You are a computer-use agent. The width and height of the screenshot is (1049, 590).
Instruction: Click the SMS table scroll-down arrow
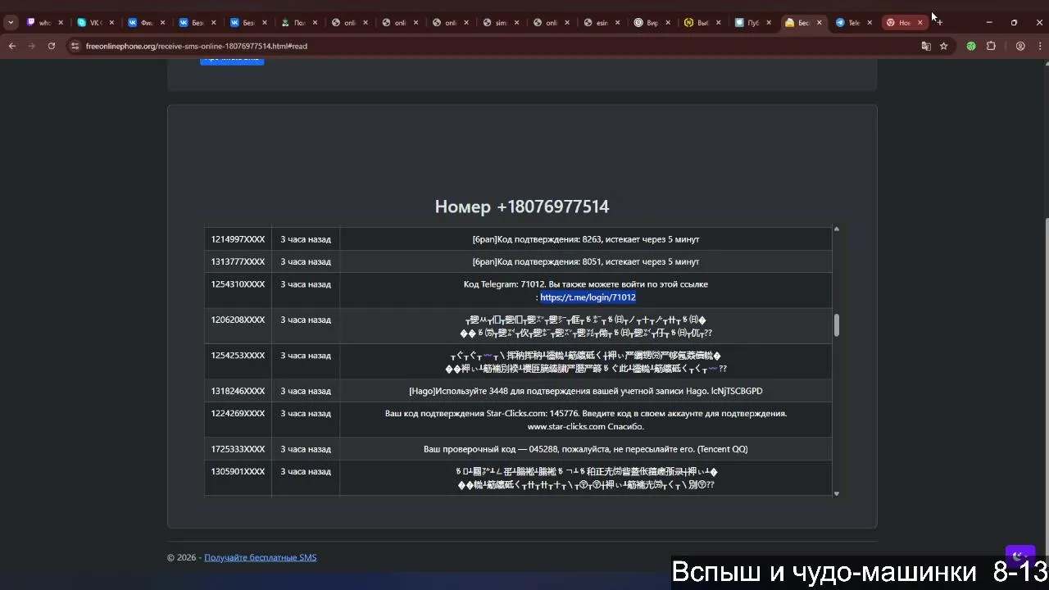(836, 493)
